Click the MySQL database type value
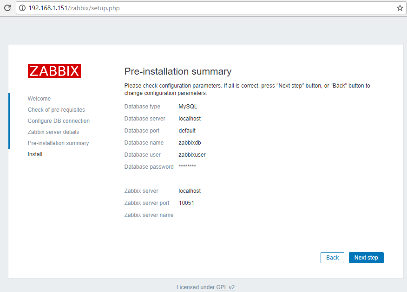The width and height of the screenshot is (407, 292). 188,107
